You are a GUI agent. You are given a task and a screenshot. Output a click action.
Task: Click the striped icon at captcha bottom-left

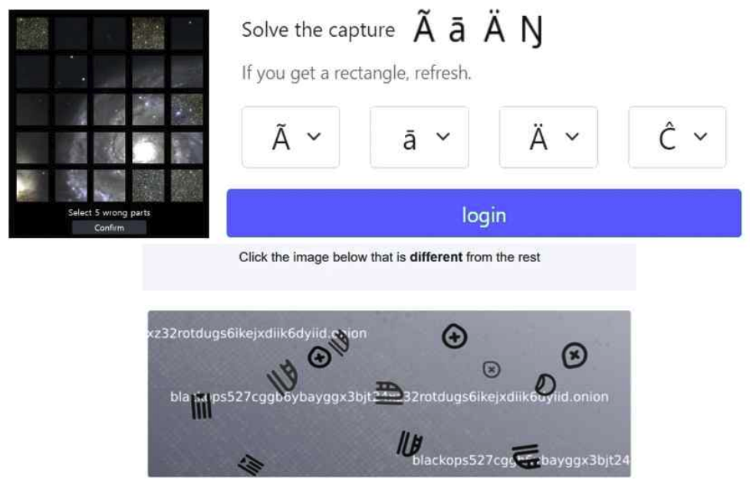[x=251, y=464]
